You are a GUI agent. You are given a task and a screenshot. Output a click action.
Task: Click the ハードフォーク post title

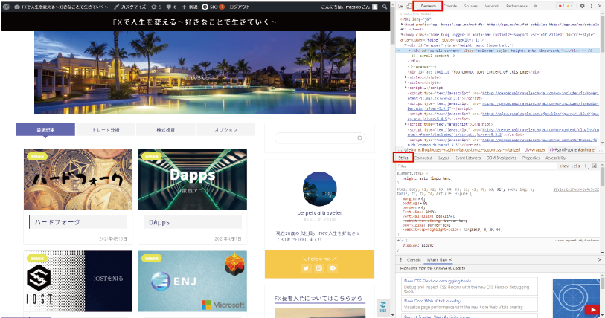[x=57, y=222]
